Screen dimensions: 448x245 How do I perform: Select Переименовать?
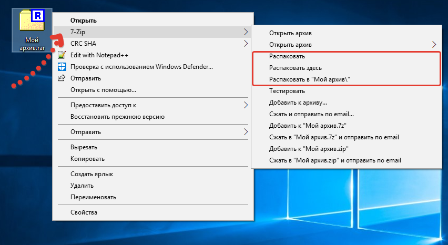(x=153, y=197)
